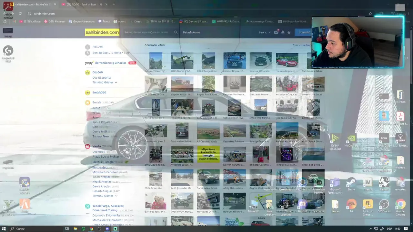This screenshot has width=413, height=232.
Task: Click the search magnifier icon in sahibinden header
Action: pyautogui.click(x=176, y=32)
